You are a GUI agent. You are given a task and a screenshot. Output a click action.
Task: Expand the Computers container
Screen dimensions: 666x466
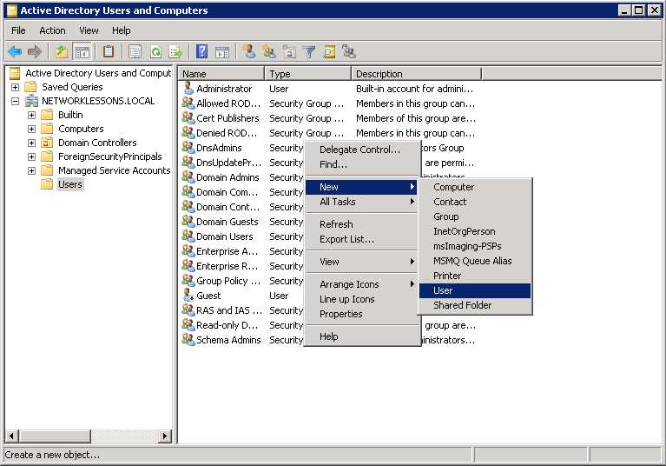click(31, 129)
